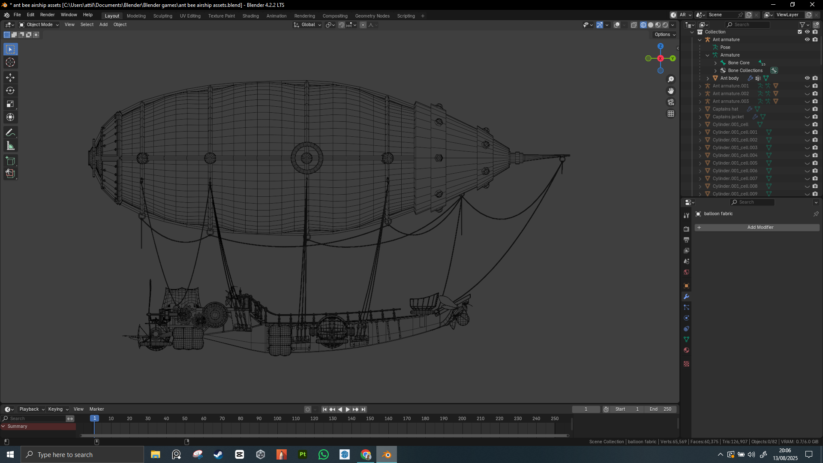Click the Add Cube tool
This screenshot has width=823, height=463.
coord(10,161)
